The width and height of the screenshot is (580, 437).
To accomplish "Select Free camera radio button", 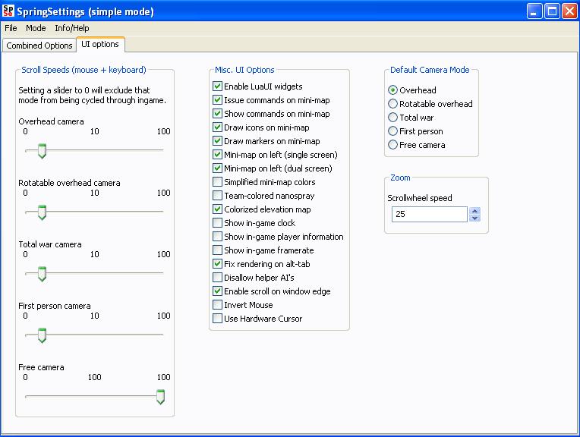I will point(392,145).
